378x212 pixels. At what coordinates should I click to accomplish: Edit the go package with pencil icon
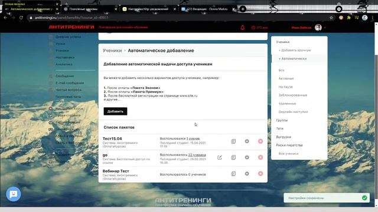220,157
